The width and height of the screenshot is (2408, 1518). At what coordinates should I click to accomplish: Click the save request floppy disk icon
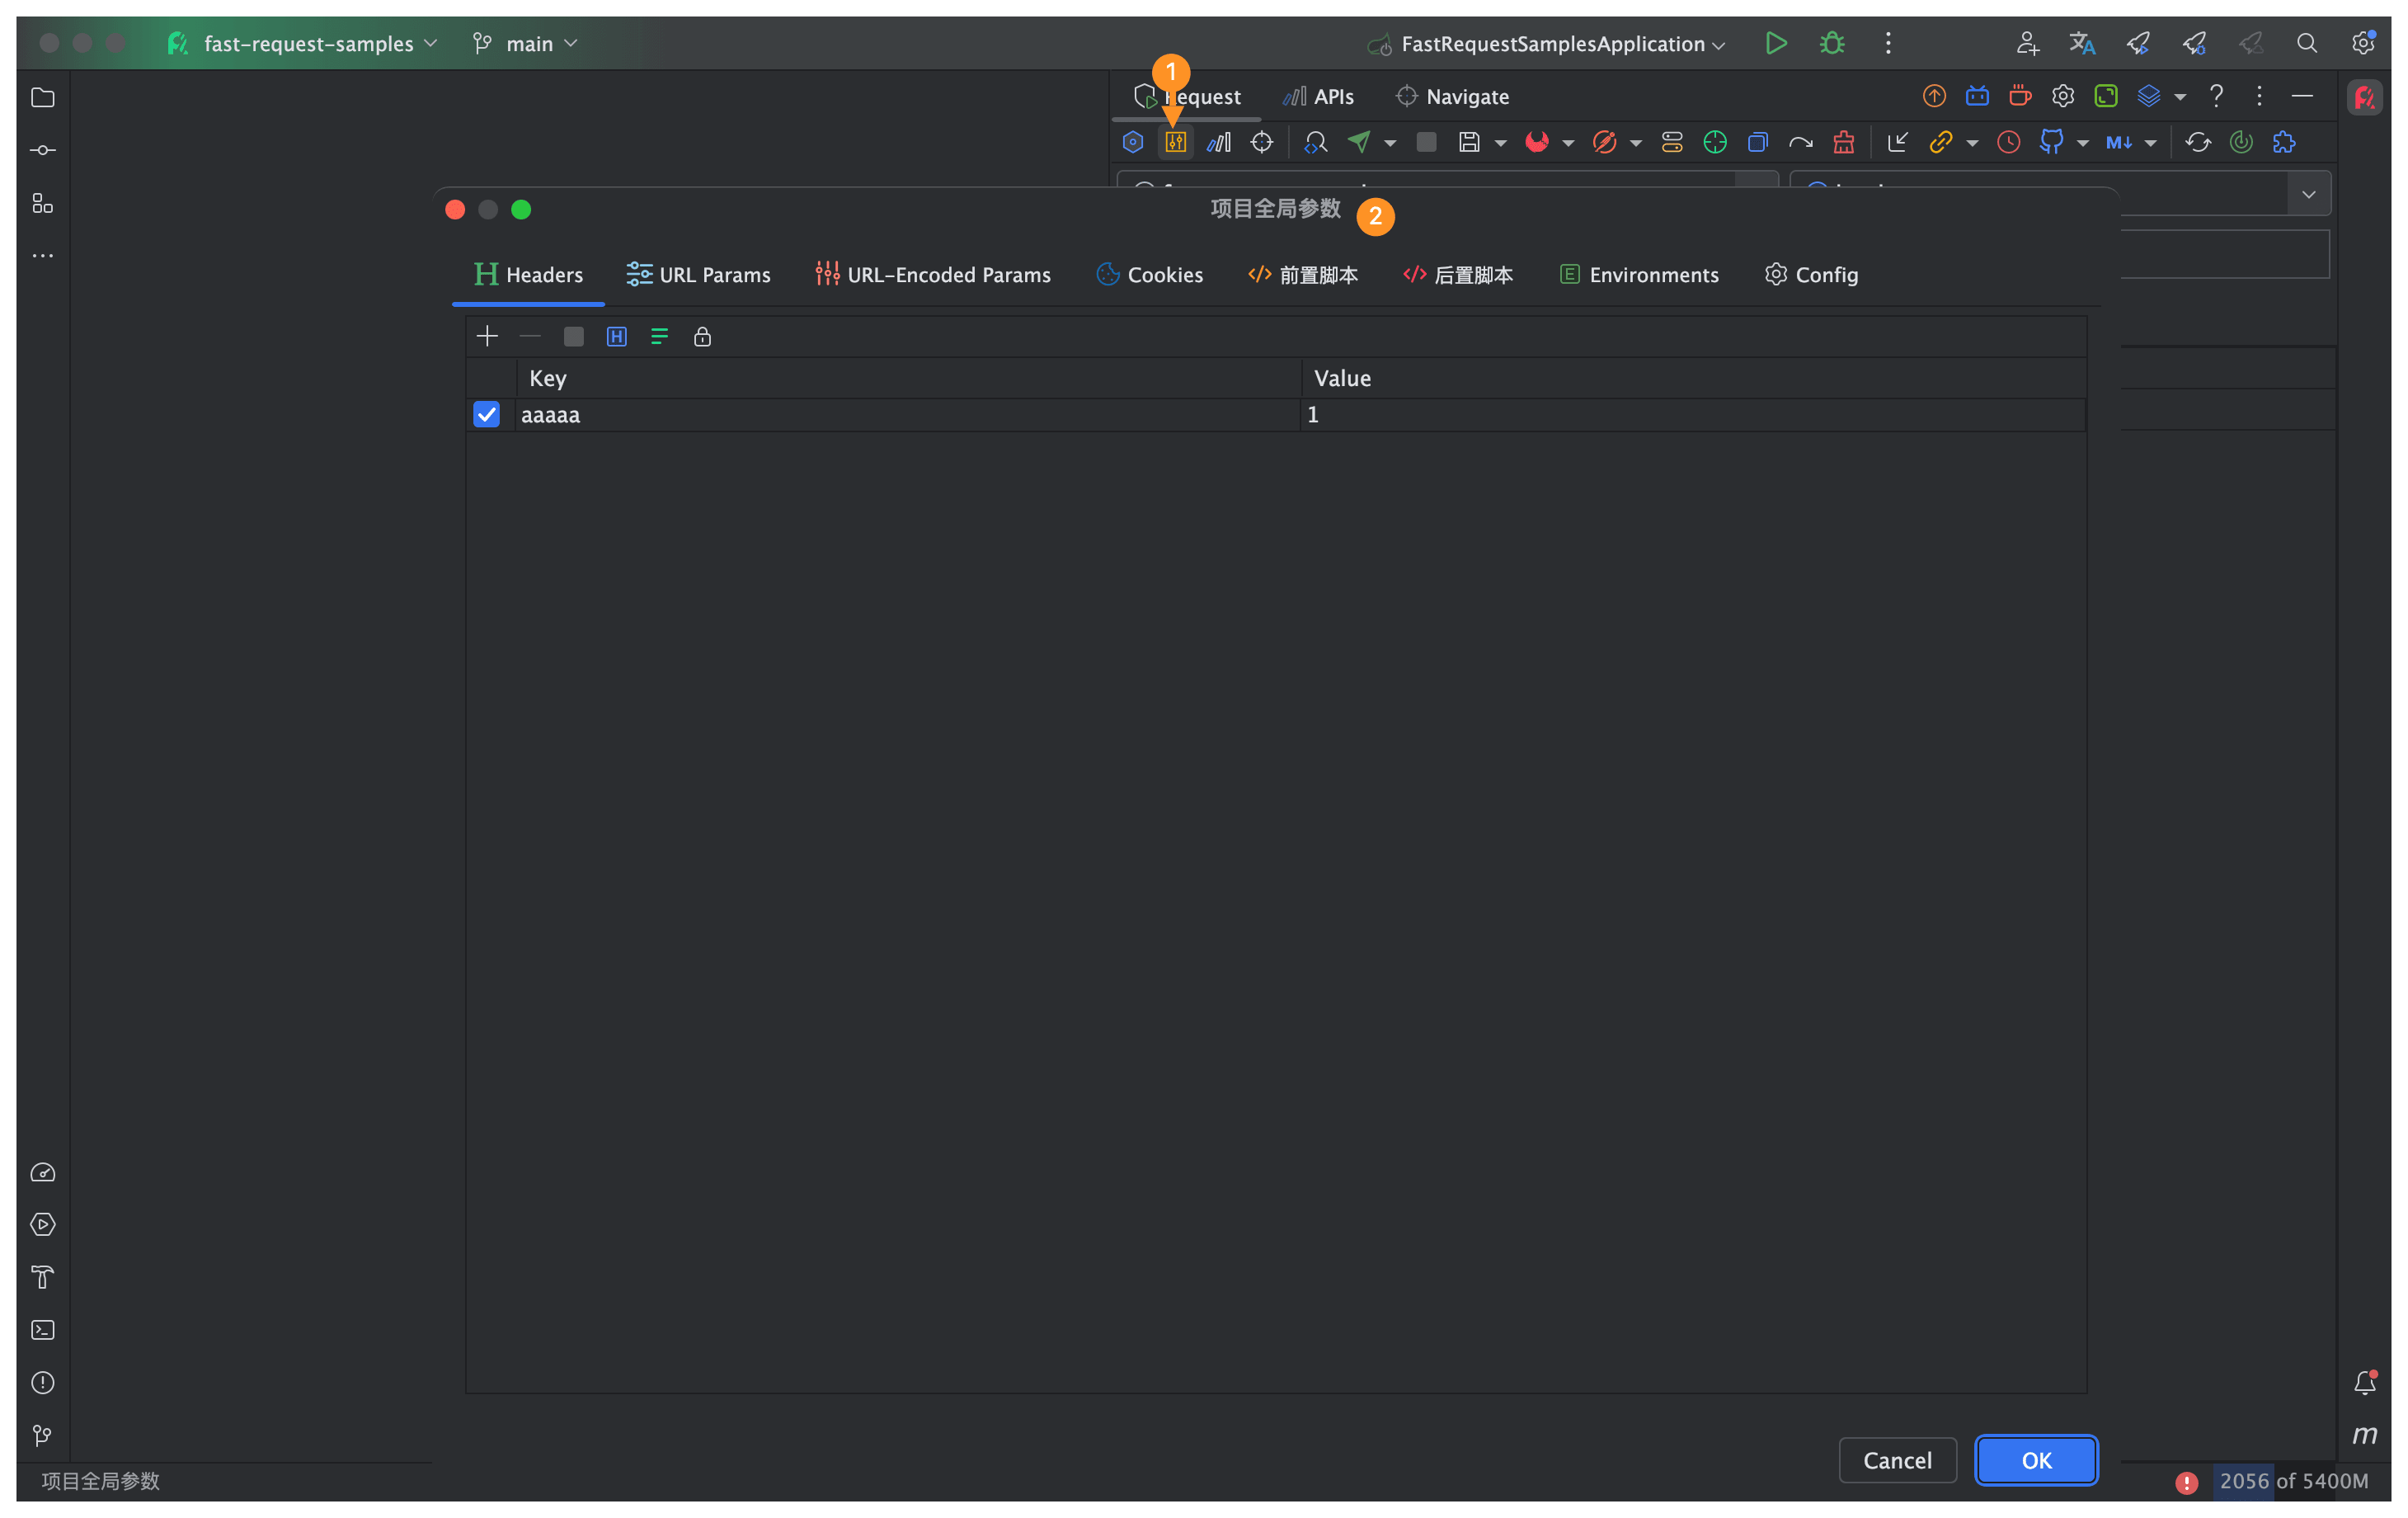click(x=1468, y=142)
